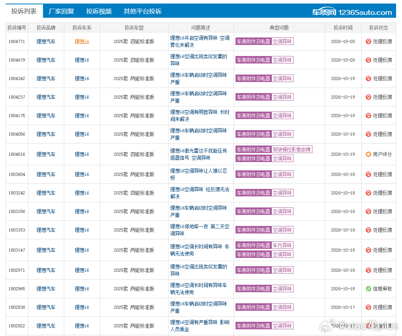The height and width of the screenshot is (336, 402).
Task: Click status icon for complaint 1804342
Action: click(368, 78)
